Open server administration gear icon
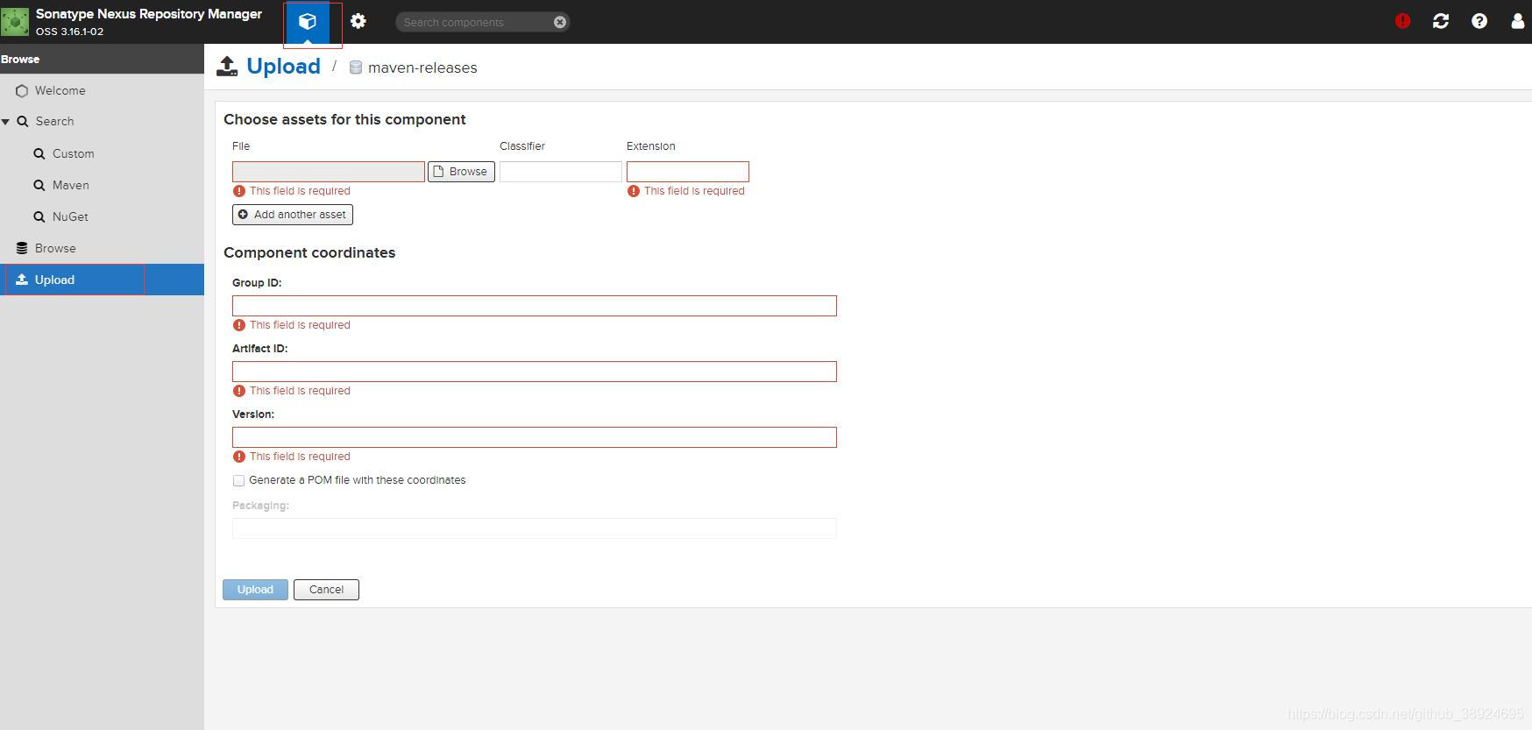Screen dimensions: 1532x730 click(x=358, y=21)
